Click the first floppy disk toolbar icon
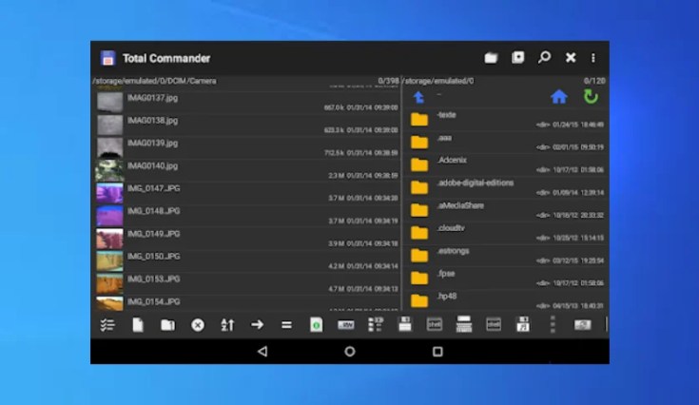This screenshot has width=699, height=405. coord(405,324)
